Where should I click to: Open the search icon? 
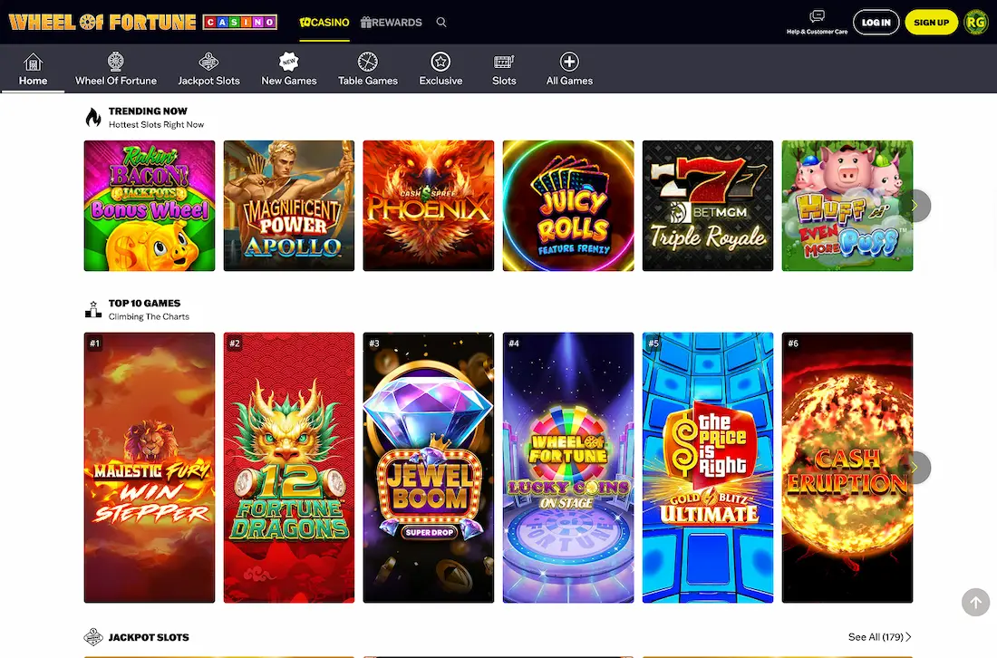(x=441, y=23)
